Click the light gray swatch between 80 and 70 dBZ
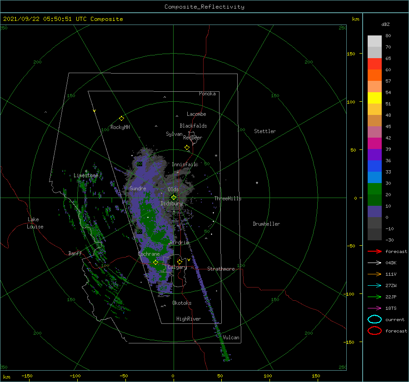Image resolution: width=409 pixels, height=382 pixels. click(x=374, y=41)
